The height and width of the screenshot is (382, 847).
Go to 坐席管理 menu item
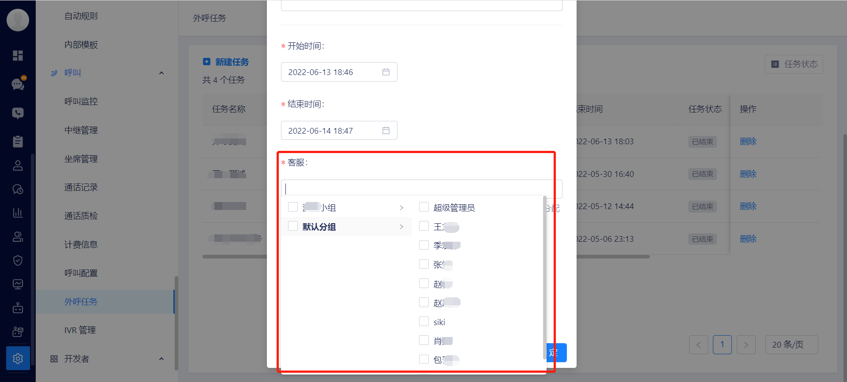tap(81, 159)
